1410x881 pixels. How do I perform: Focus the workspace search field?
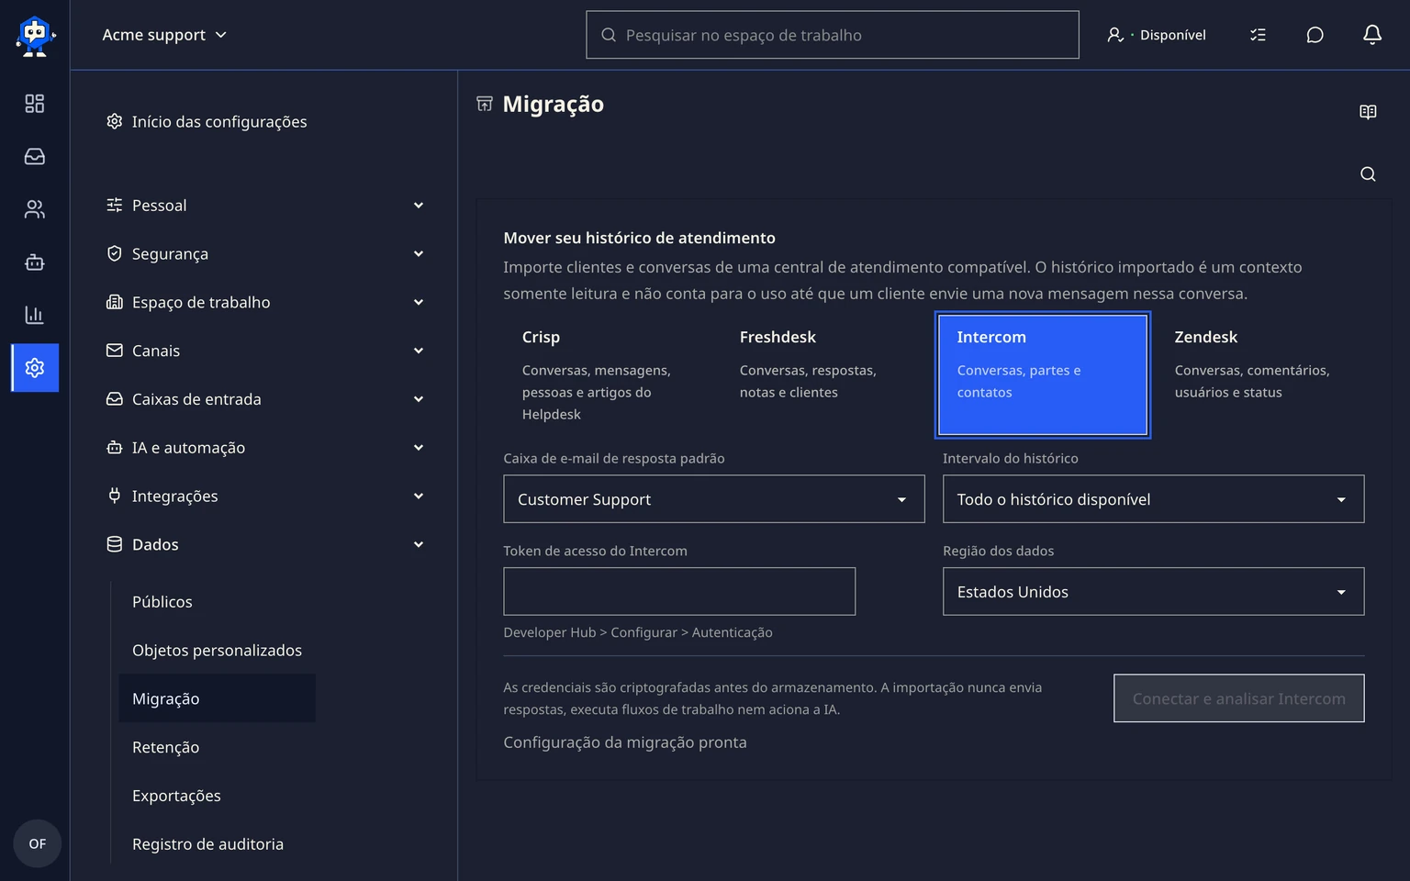click(x=833, y=35)
